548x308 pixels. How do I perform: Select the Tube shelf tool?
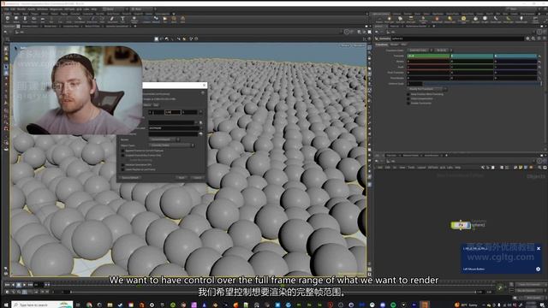pyautogui.click(x=25, y=19)
